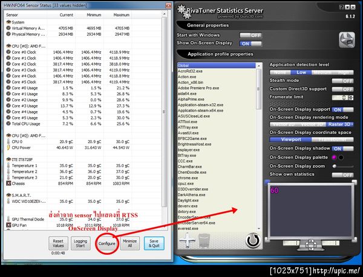Open HWiNFO Configure button
363x277 pixels.
tap(106, 244)
